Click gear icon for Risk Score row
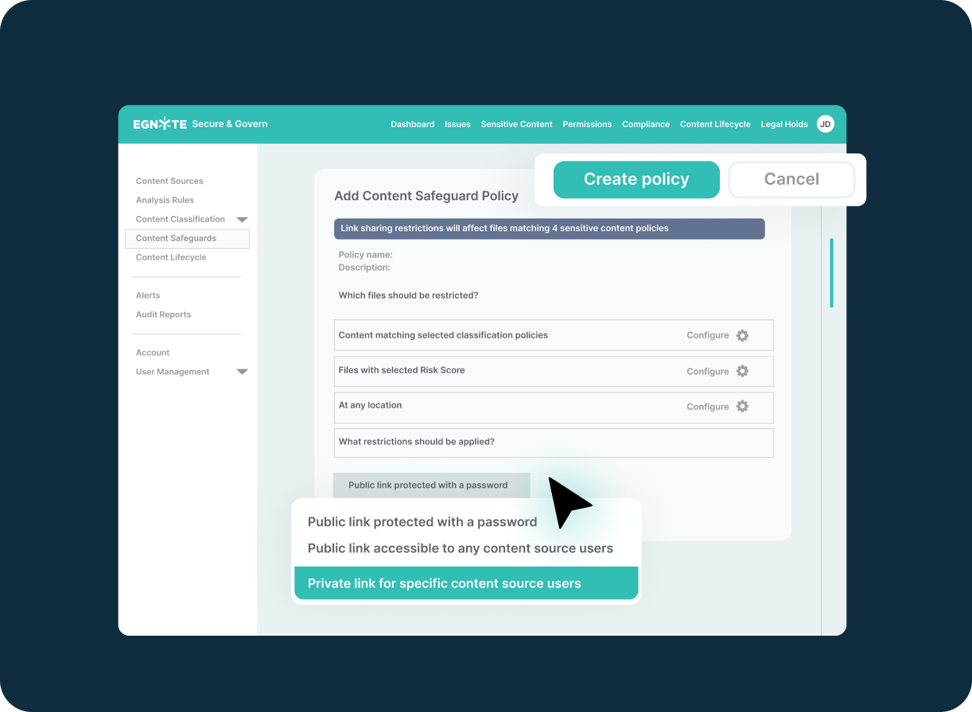The width and height of the screenshot is (972, 712). coord(742,371)
